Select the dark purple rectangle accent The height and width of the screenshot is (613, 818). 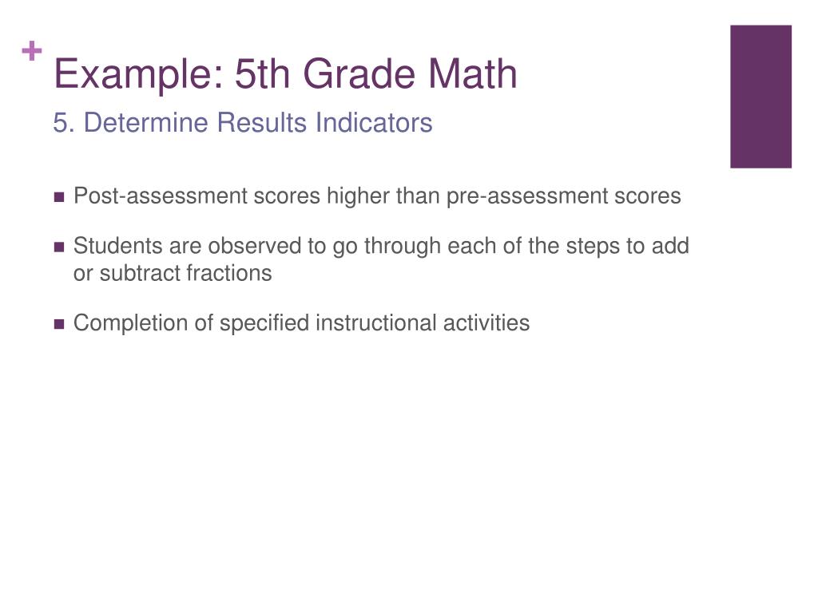click(x=760, y=97)
